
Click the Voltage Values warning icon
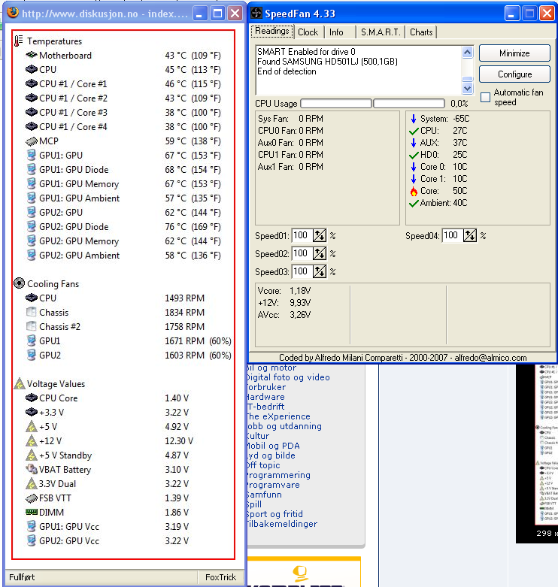pos(19,384)
